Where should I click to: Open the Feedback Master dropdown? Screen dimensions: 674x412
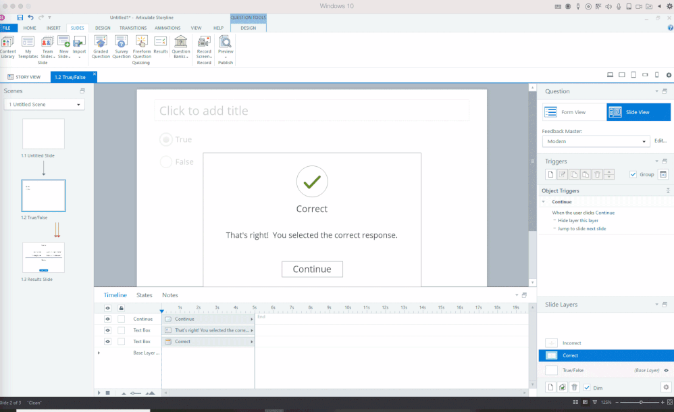(596, 141)
